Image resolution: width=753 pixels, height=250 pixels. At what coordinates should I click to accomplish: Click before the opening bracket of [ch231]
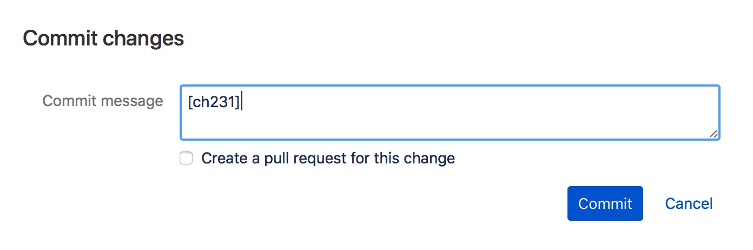point(188,102)
